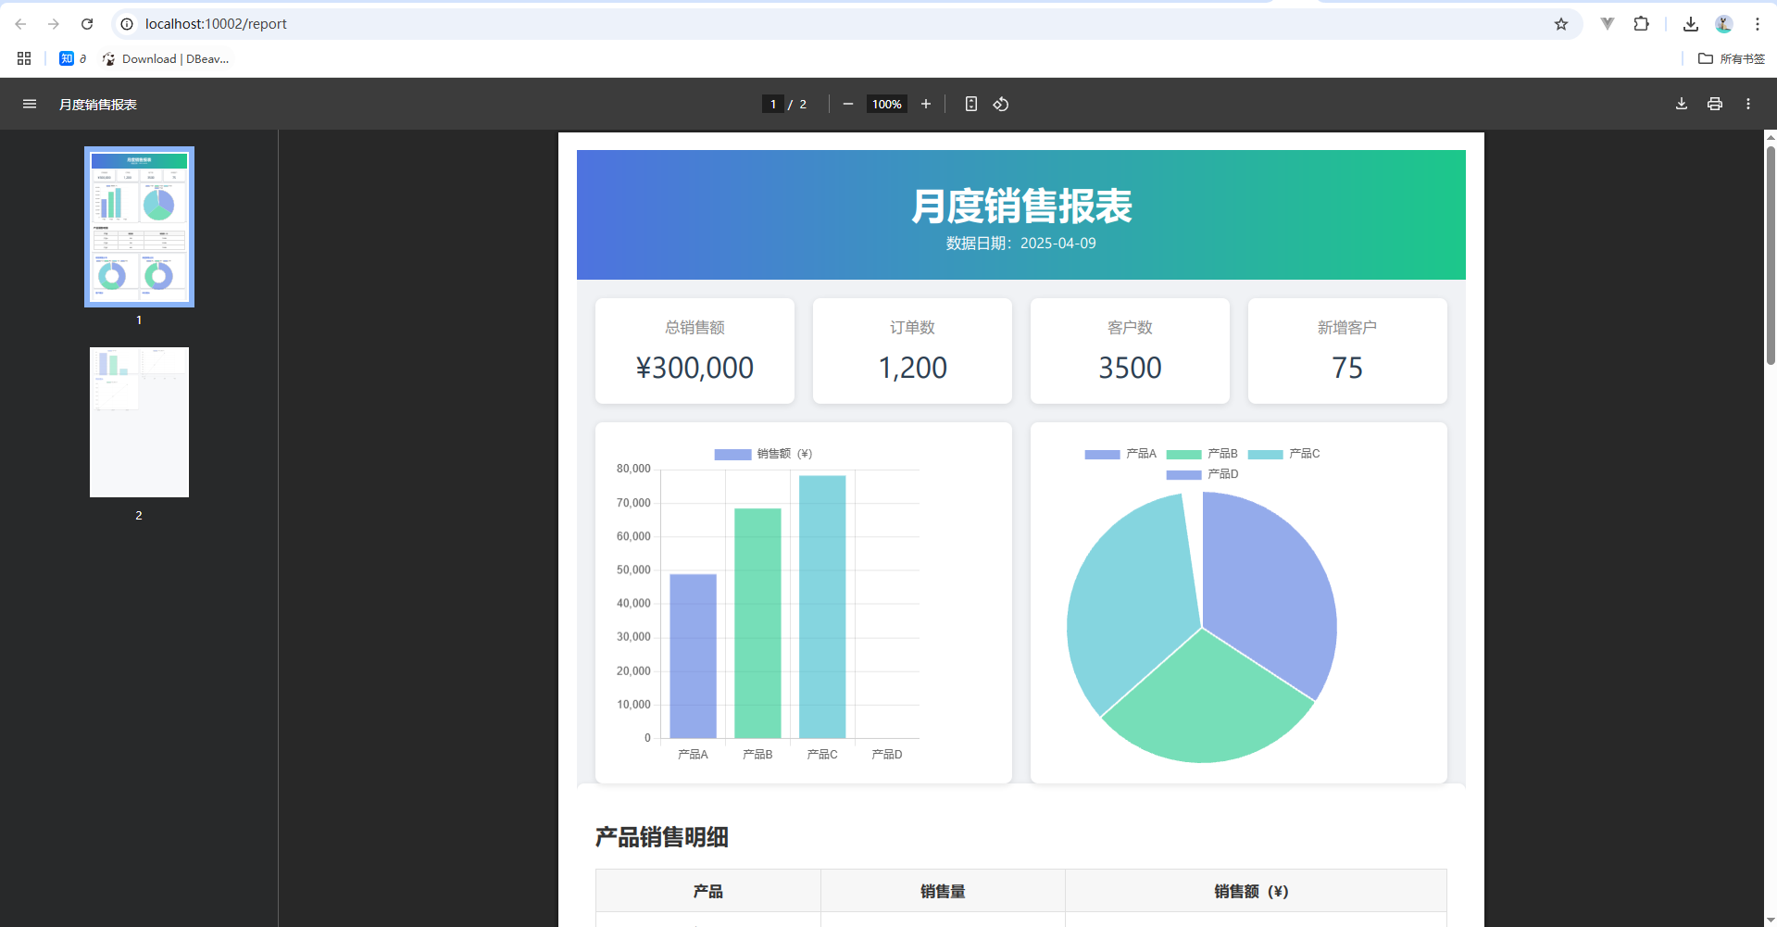Open the PDF viewer more options menu
This screenshot has width=1777, height=927.
click(x=1748, y=104)
